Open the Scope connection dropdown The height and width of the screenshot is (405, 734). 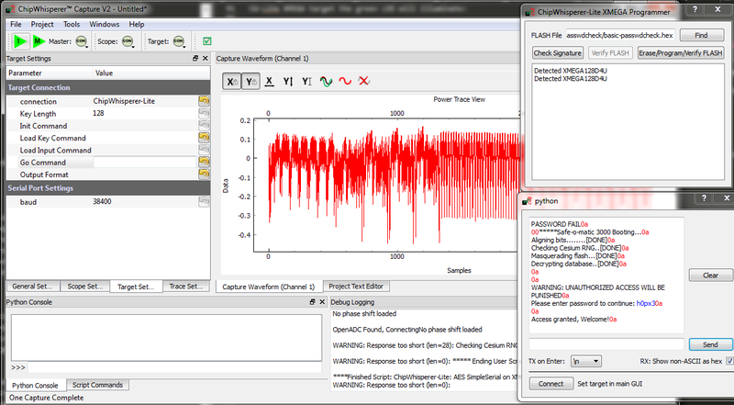pyautogui.click(x=129, y=41)
